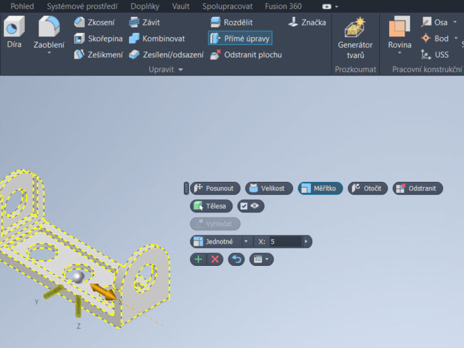
Task: Expand the Rovina dropdown arrow
Action: click(x=399, y=53)
